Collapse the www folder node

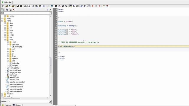5,39
